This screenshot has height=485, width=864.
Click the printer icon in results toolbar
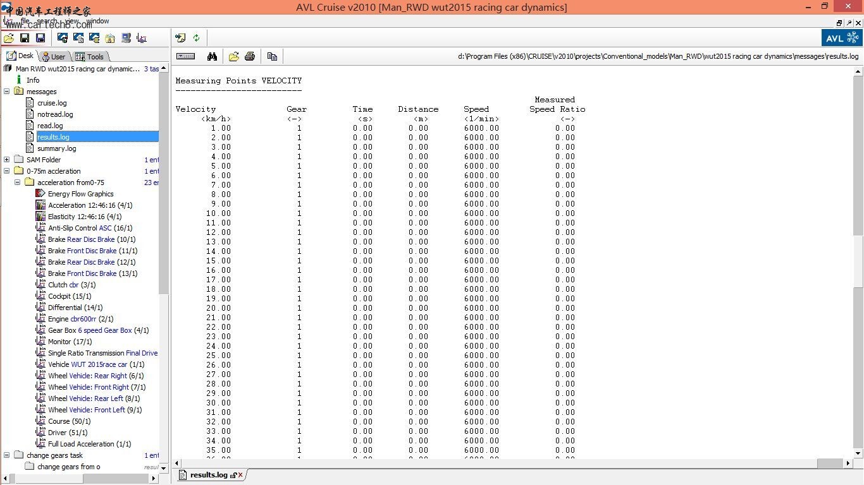pyautogui.click(x=250, y=56)
